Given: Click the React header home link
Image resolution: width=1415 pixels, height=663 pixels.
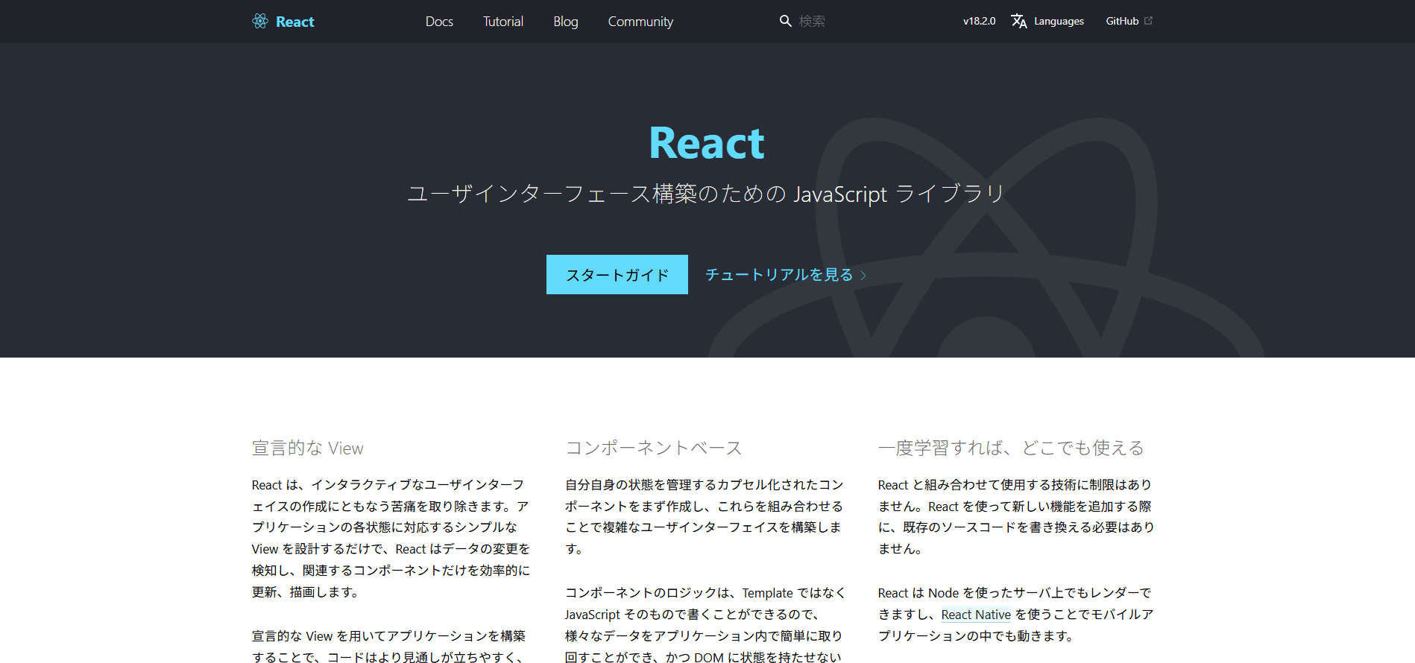Looking at the screenshot, I should (283, 21).
